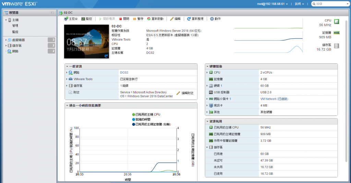Click the 已耗用的主機記憶體 (右軸) legend item

click(151, 124)
